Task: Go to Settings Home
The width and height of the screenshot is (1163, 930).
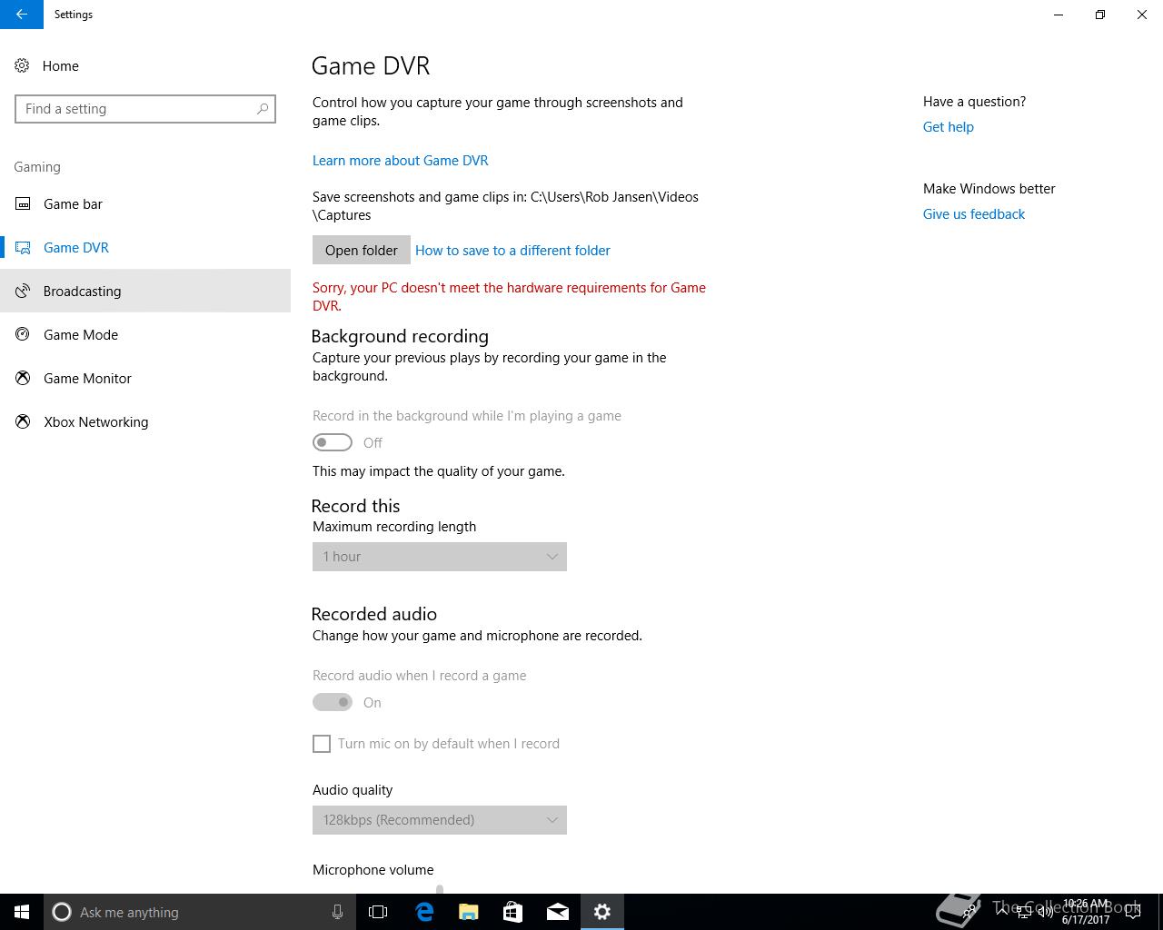Action: pyautogui.click(x=145, y=65)
